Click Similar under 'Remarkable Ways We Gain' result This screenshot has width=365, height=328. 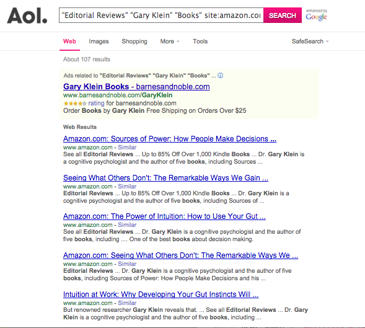point(127,187)
